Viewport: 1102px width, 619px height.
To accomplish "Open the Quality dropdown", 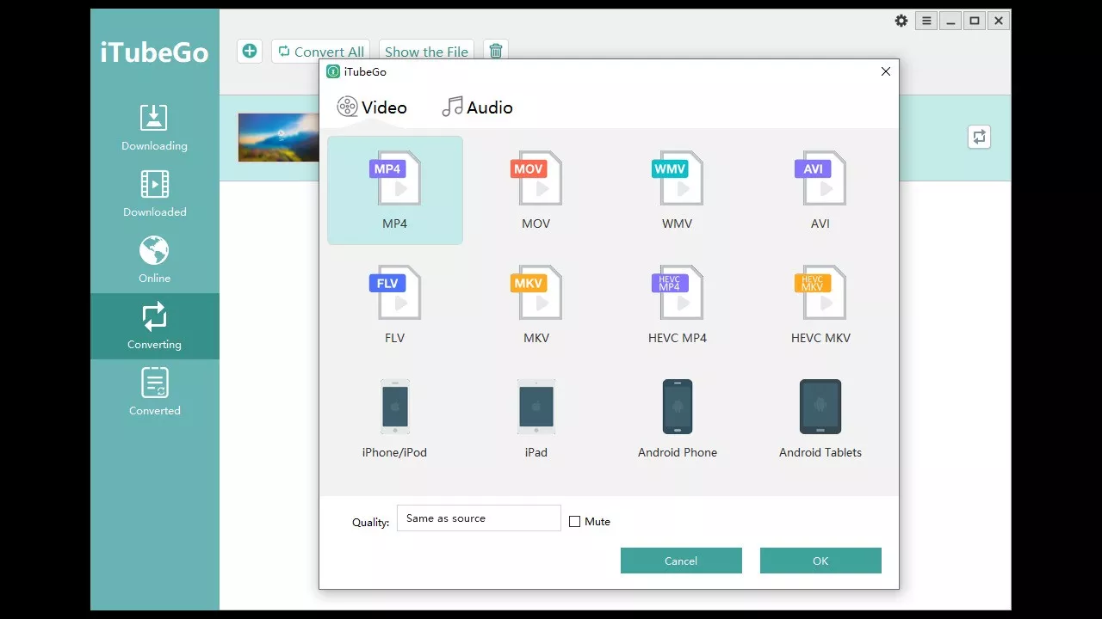I will [479, 518].
